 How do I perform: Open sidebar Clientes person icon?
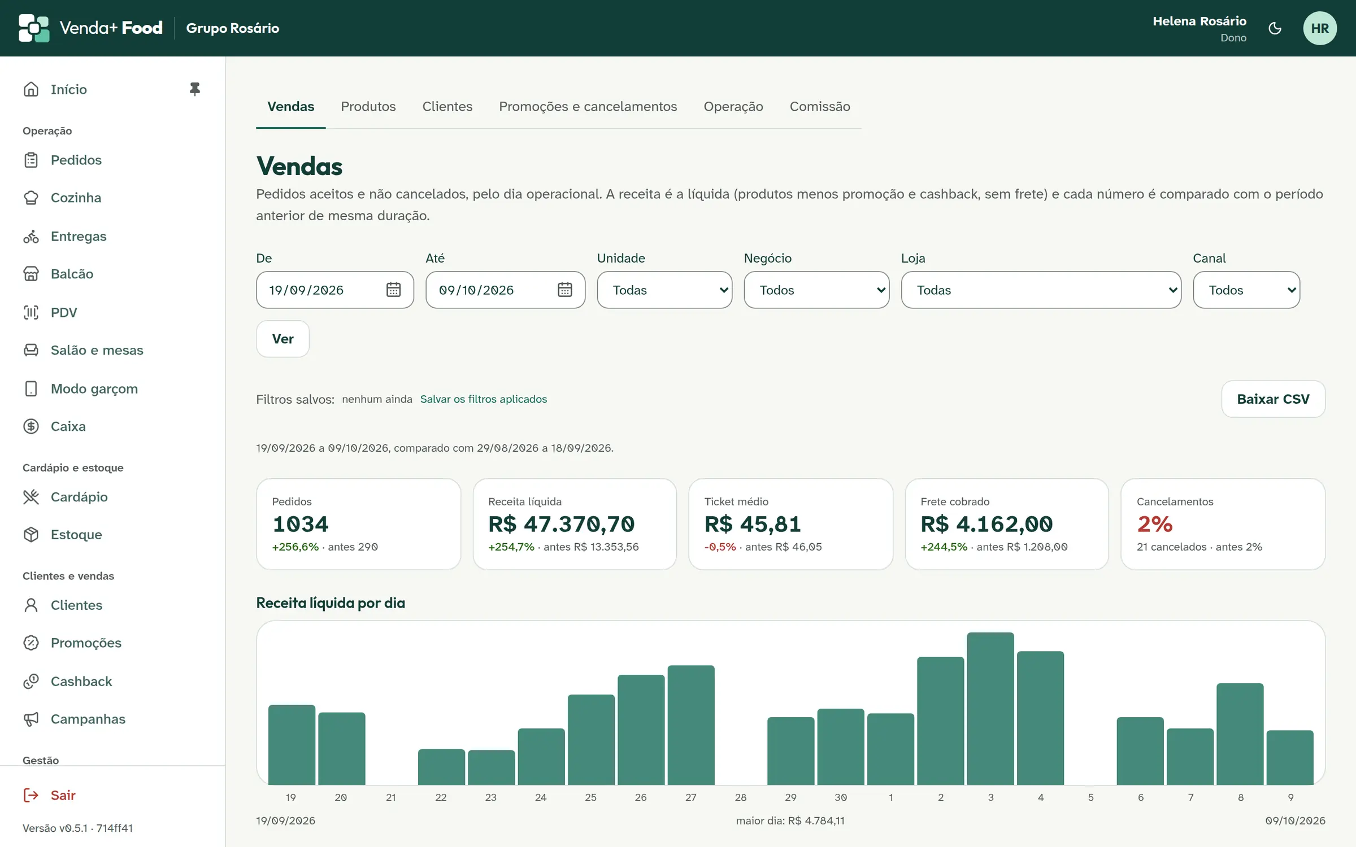[31, 605]
